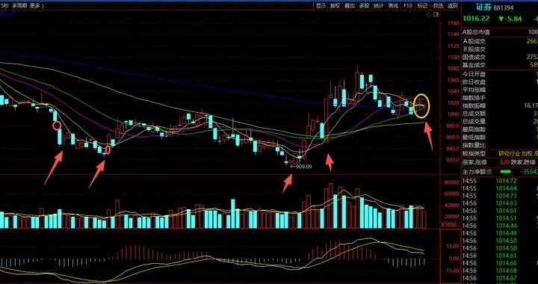Viewport: 538px width, 284px height.
Task: Switch to 多股 multi-stock view
Action: (364, 6)
